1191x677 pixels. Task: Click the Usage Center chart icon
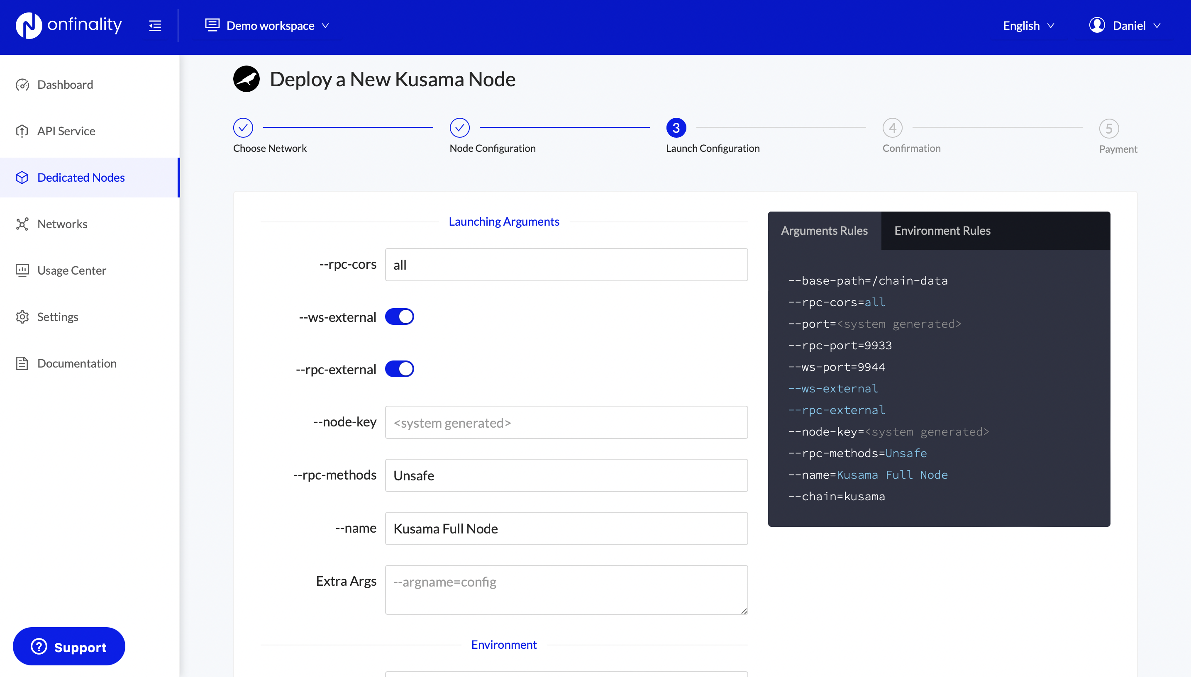pos(22,270)
